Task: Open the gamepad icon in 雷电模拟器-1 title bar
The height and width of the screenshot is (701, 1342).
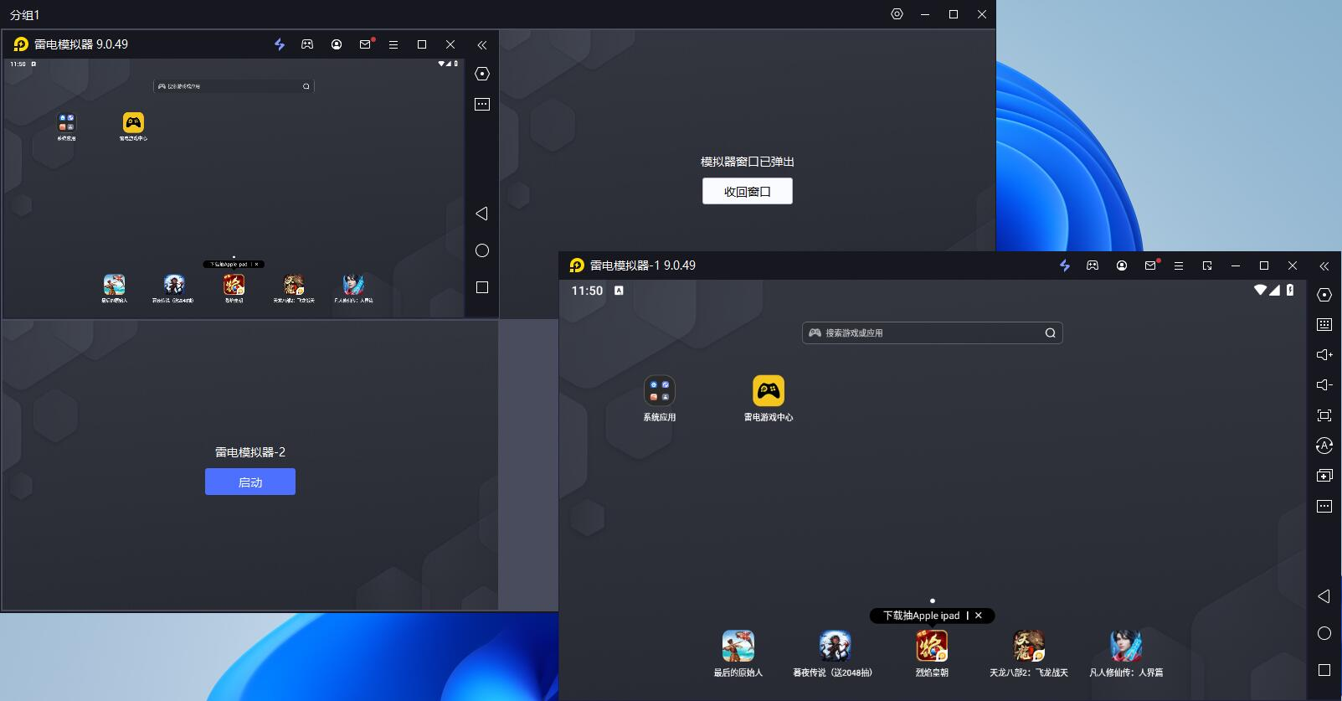Action: (1093, 265)
